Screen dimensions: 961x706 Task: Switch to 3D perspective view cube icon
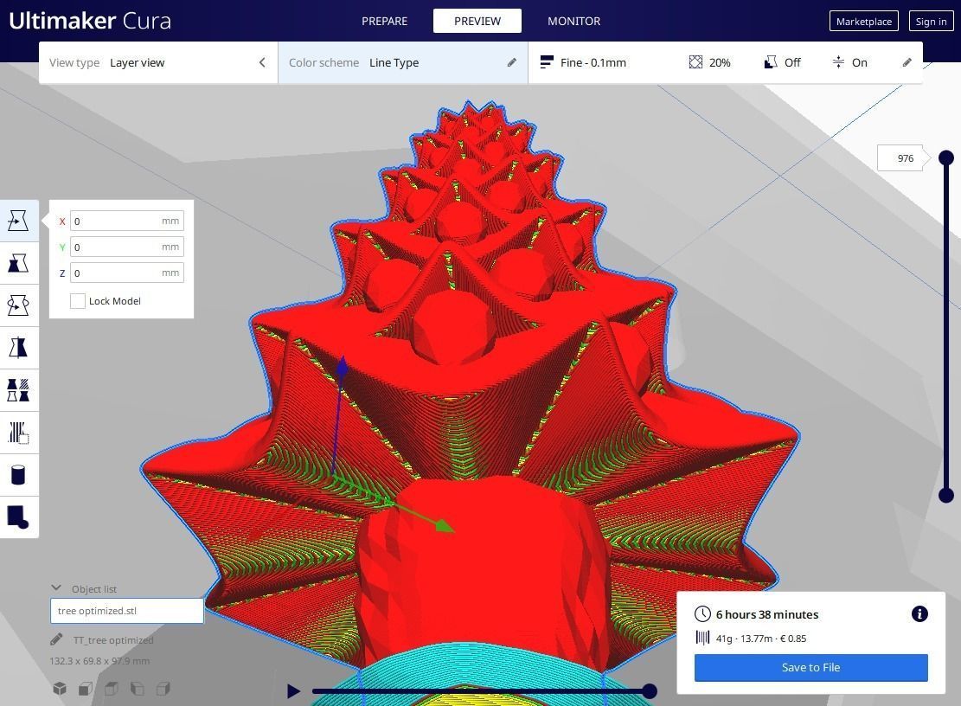pos(60,688)
